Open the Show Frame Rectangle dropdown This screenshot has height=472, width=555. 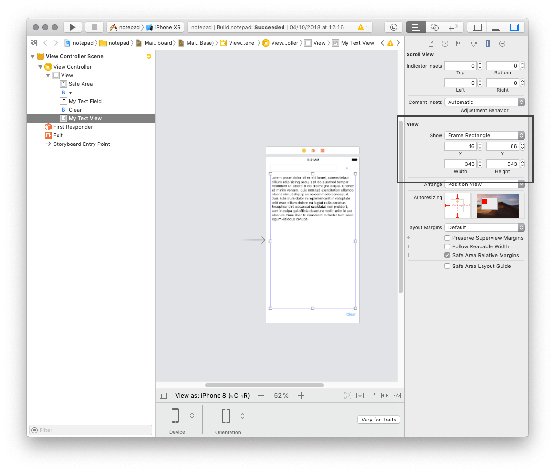click(x=484, y=135)
